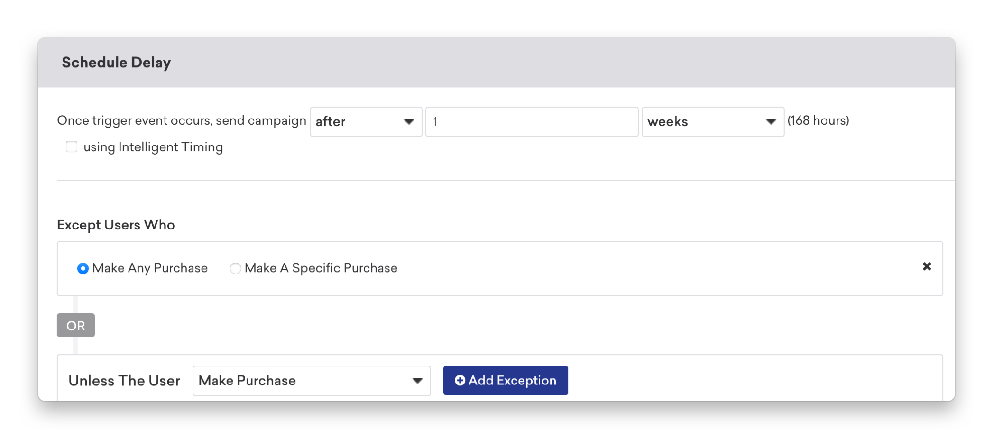
Task: Select the Make Any Purchase radio option
Action: point(83,268)
